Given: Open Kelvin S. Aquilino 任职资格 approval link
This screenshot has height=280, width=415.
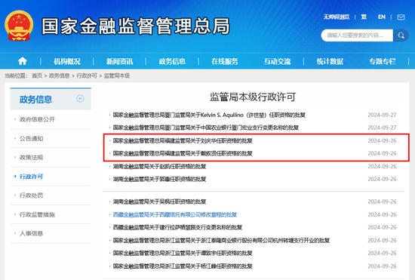Looking at the screenshot, I should point(209,115).
